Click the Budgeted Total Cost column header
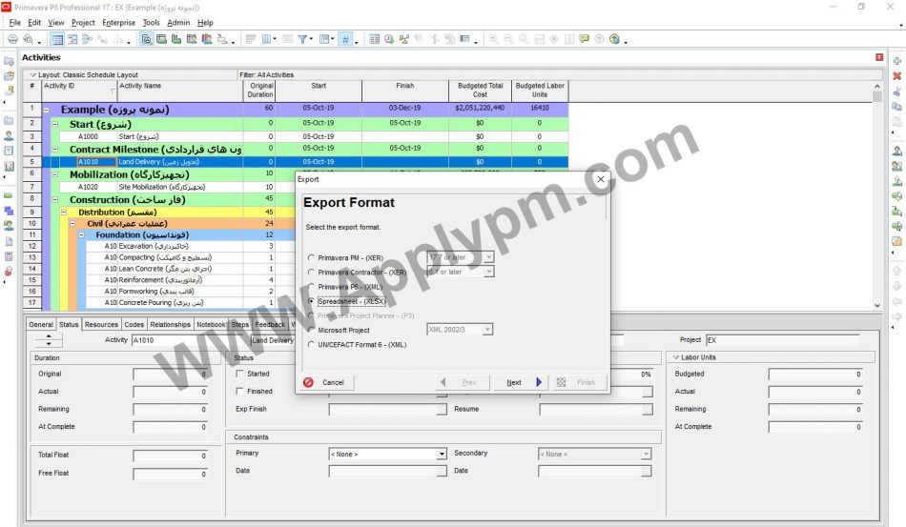This screenshot has height=527, width=906. [480, 90]
